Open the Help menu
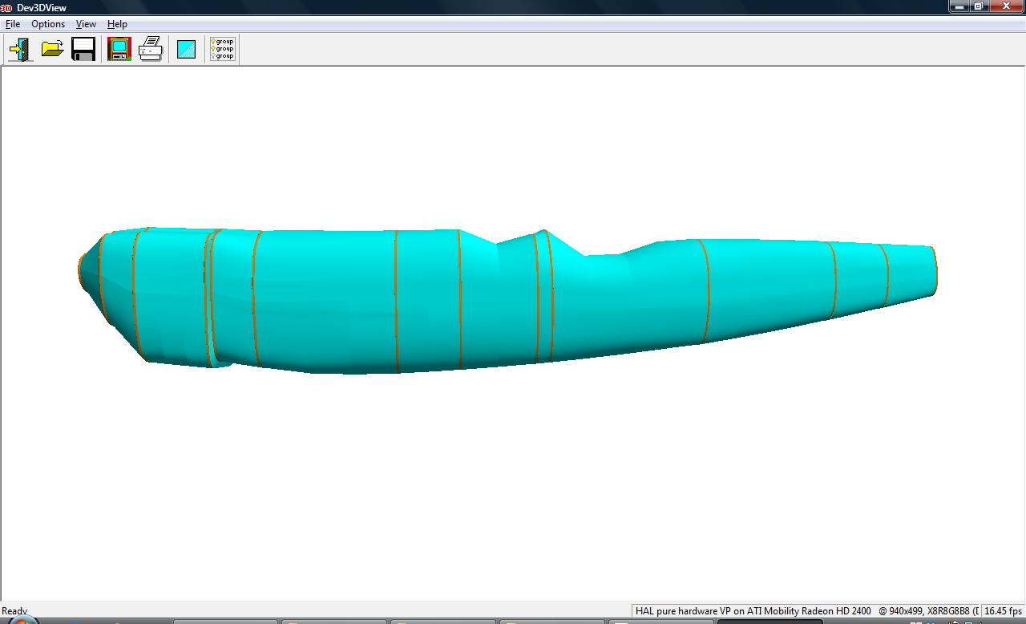 (x=117, y=24)
